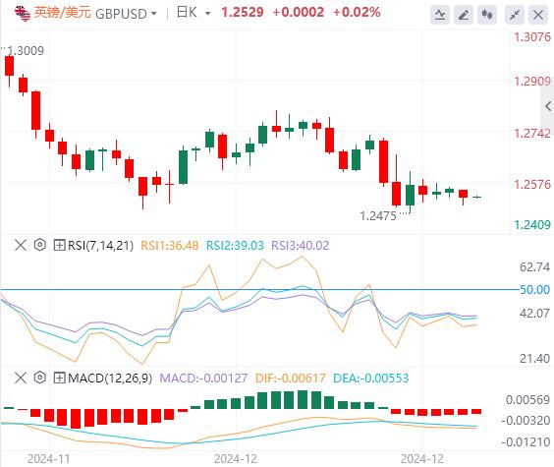Image resolution: width=554 pixels, height=467 pixels.
Task: Open the line chart type icon
Action: (440, 15)
